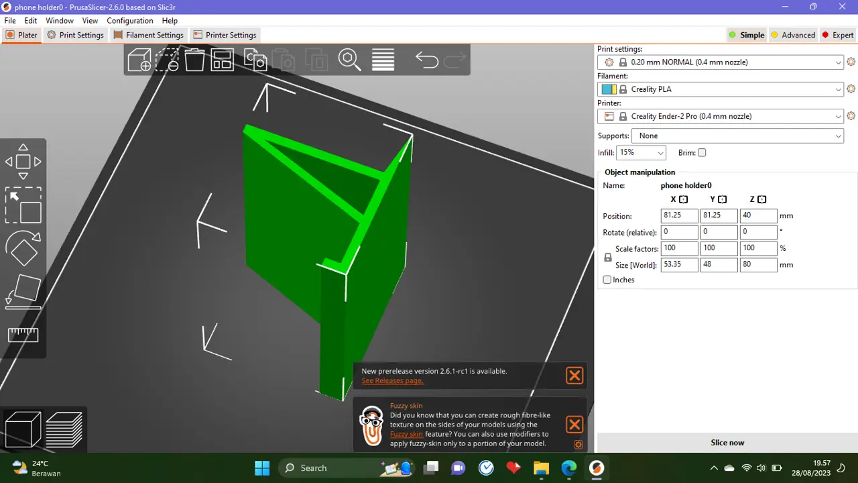858x483 pixels.
Task: Open the Search magnifier tool
Action: click(349, 60)
